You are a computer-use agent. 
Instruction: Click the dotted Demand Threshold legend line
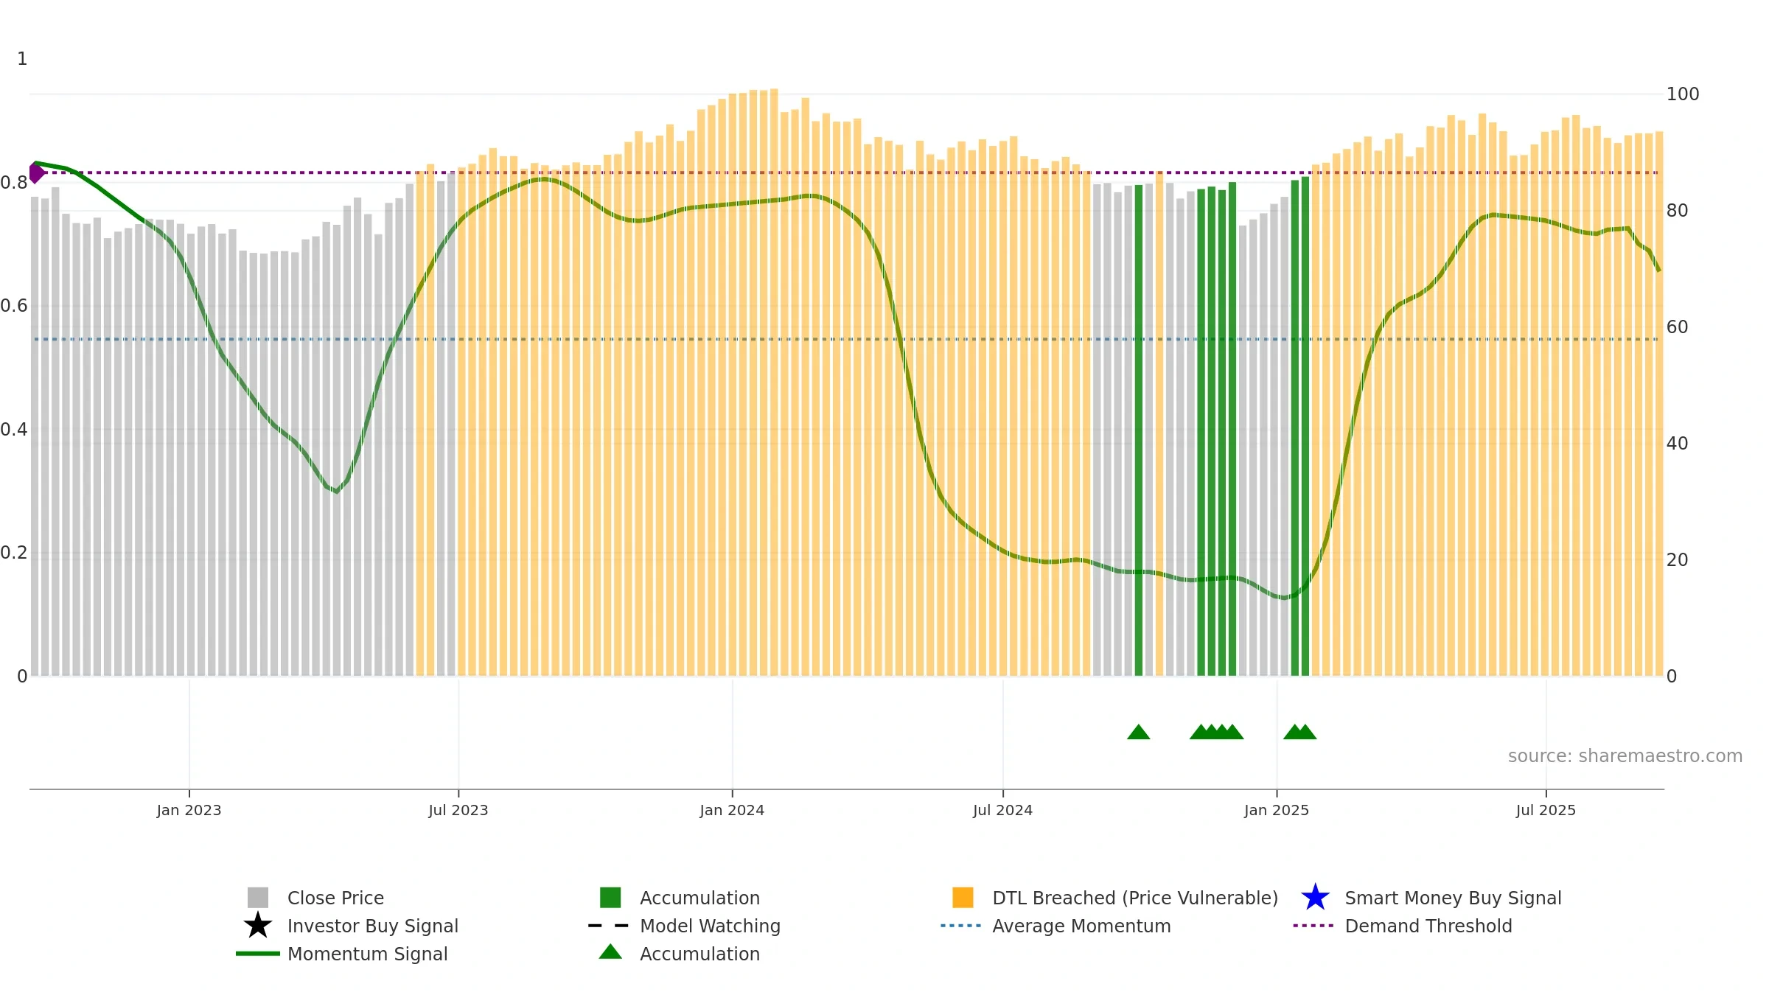click(1313, 926)
